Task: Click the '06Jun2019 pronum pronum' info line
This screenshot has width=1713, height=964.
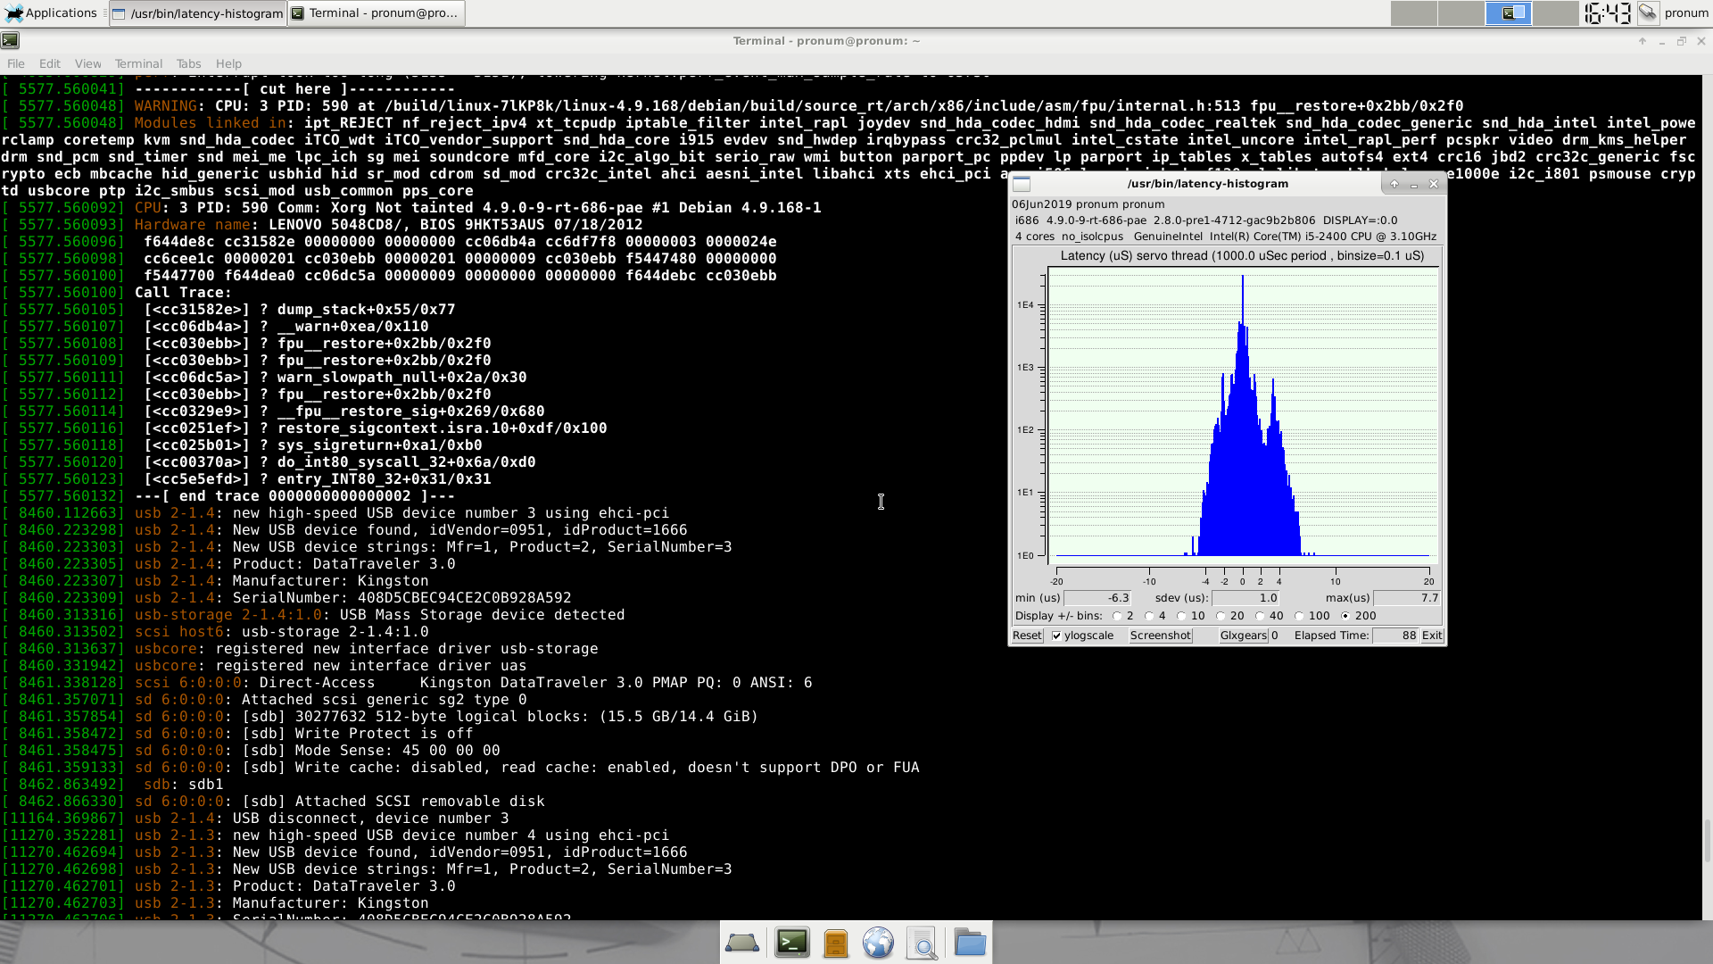Action: [1088, 204]
